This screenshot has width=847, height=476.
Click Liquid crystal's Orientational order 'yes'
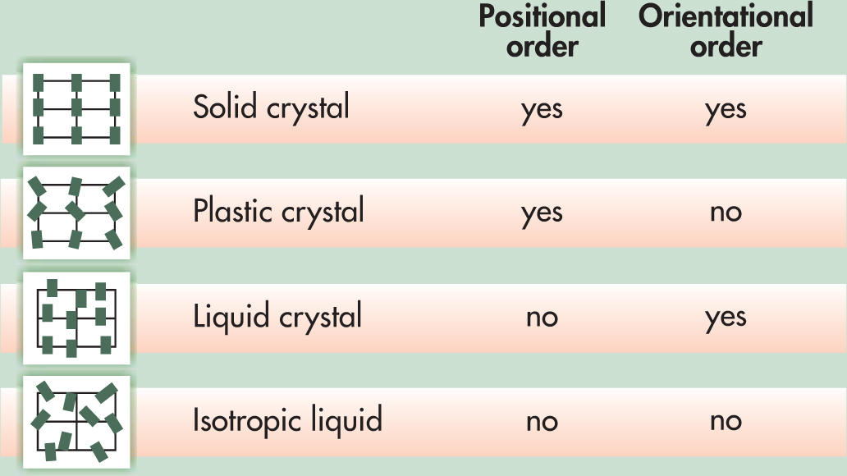coord(726,318)
